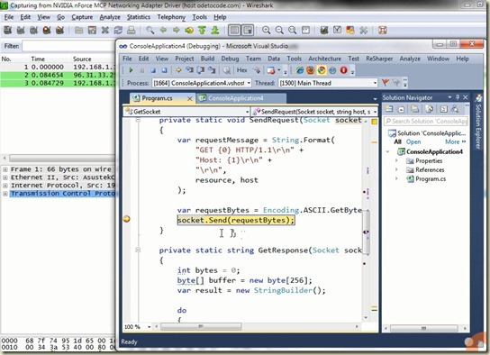Image resolution: width=490 pixels, height=355 pixels.
Task: Click Wireshark Go Back green arrow
Action: click(163, 31)
